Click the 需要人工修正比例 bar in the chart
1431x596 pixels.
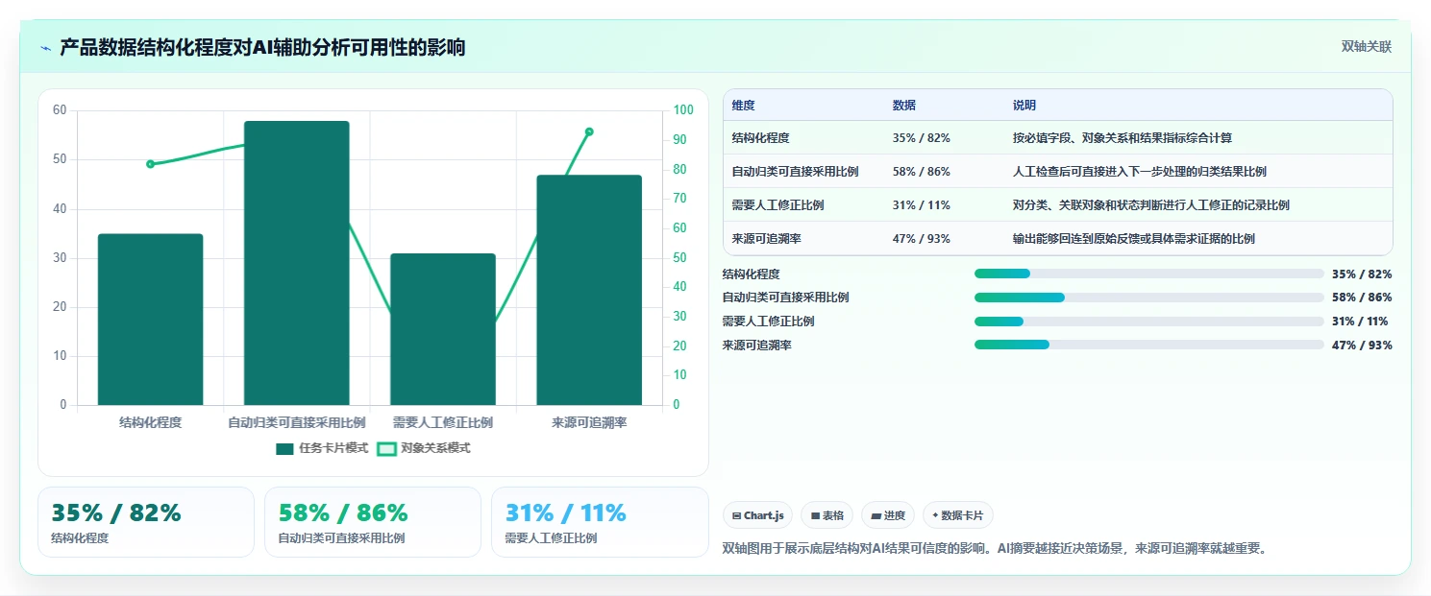tap(443, 329)
